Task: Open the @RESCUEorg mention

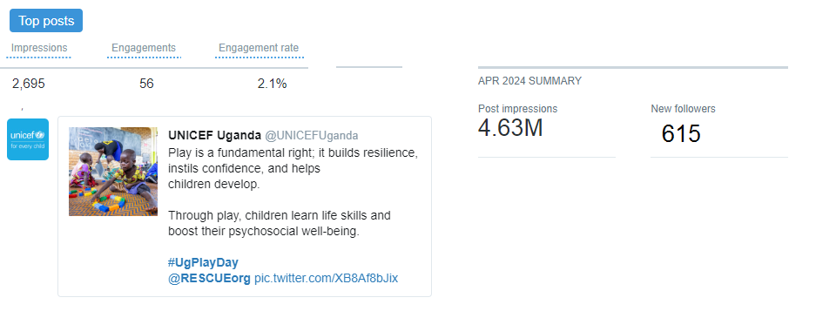Action: point(209,278)
